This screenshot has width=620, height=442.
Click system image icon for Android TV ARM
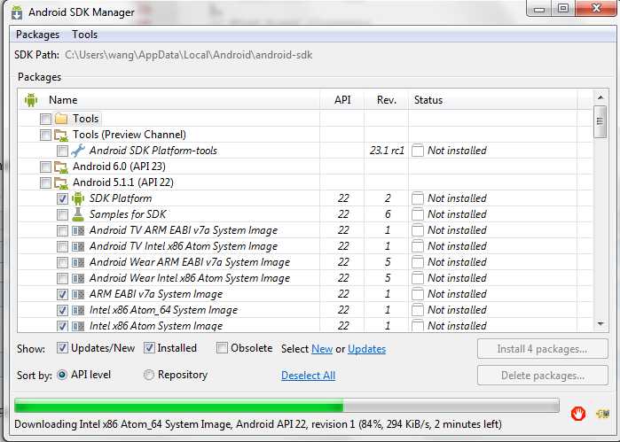pos(78,230)
